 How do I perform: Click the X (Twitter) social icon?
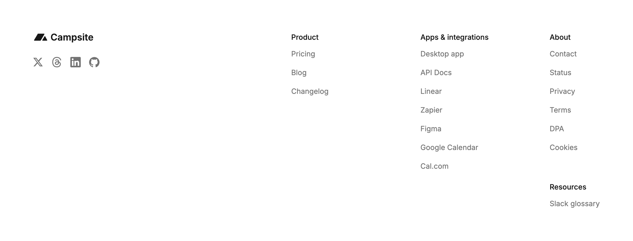38,62
